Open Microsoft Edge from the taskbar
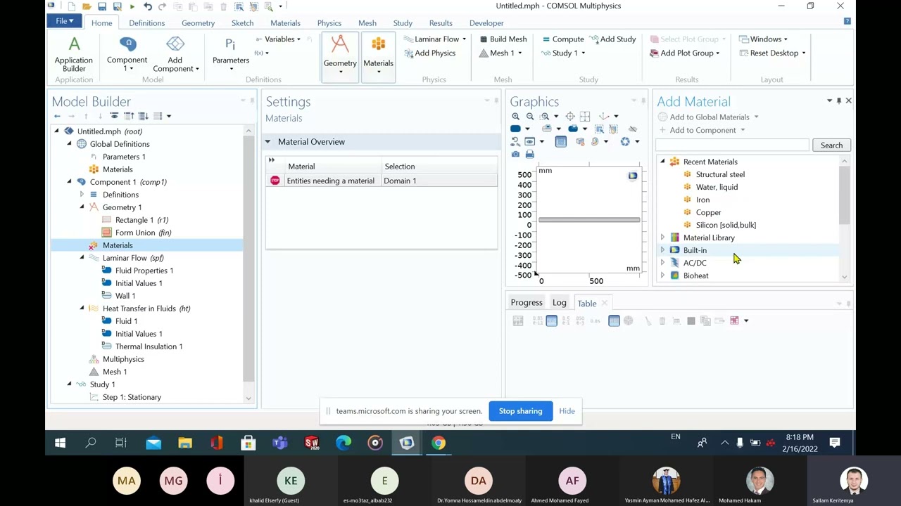 click(x=344, y=443)
